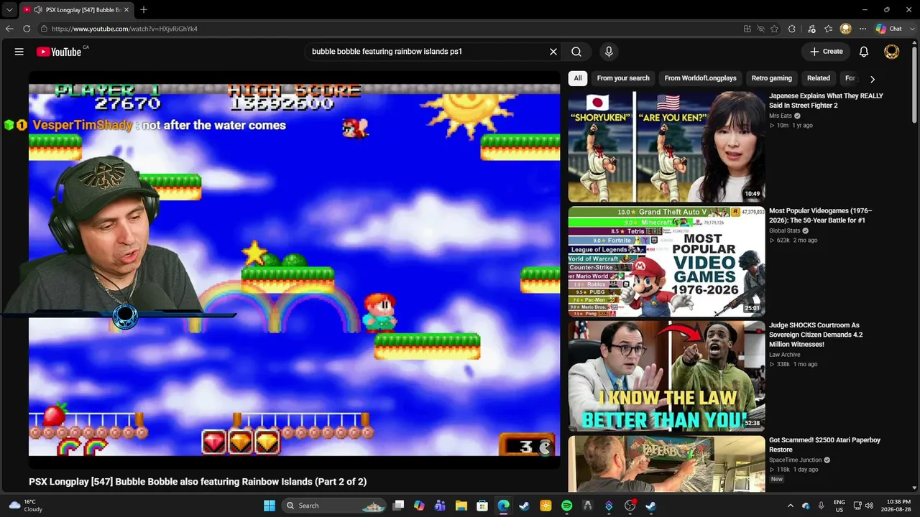Select the Related chip

(x=819, y=78)
